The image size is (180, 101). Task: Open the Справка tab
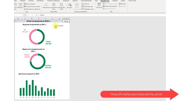pyautogui.click(x=115, y=1)
